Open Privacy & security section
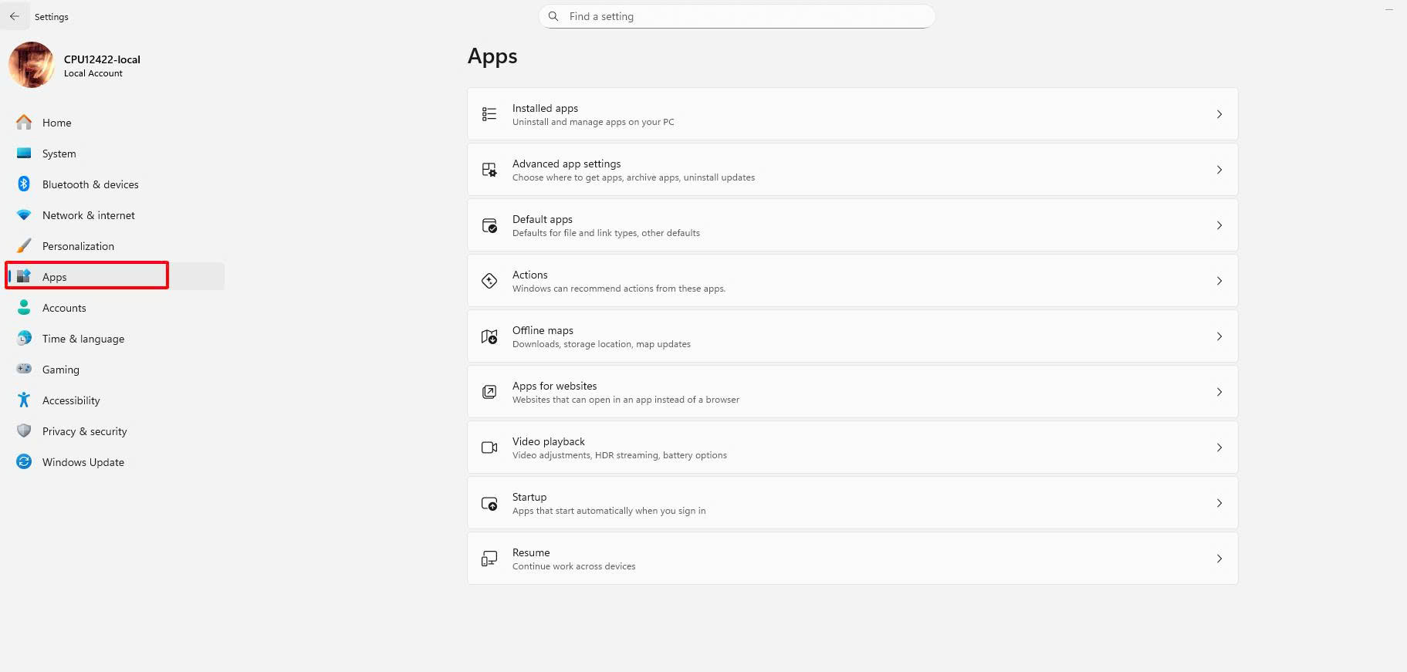 pos(84,431)
